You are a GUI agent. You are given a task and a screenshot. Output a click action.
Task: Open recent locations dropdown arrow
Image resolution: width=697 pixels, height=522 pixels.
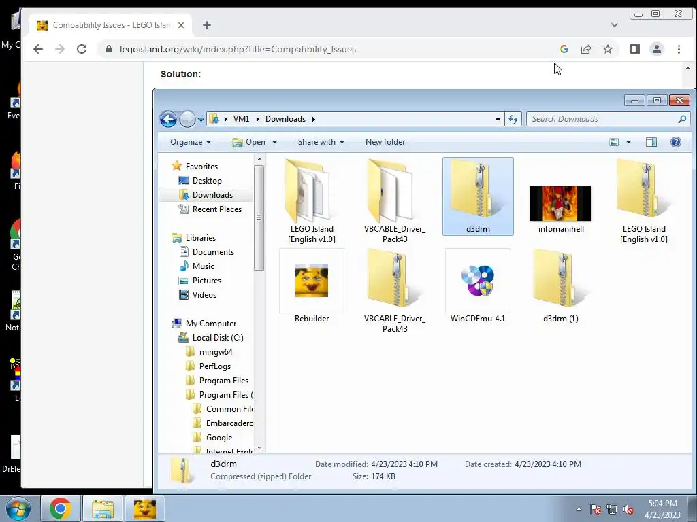pyautogui.click(x=201, y=120)
